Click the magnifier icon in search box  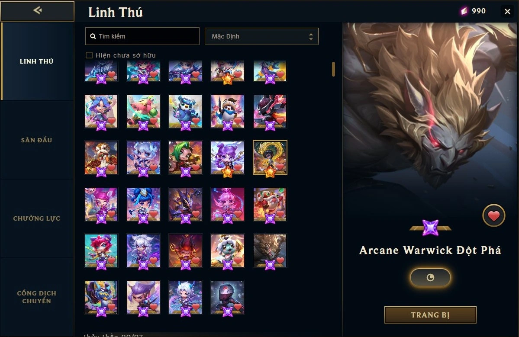(93, 36)
